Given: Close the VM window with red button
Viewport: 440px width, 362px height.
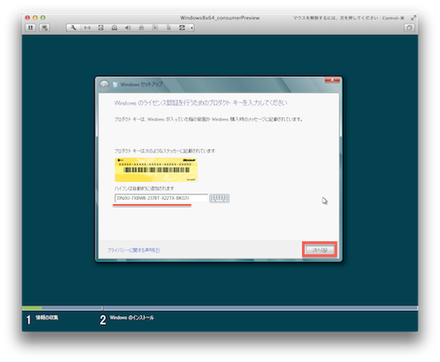Looking at the screenshot, I should (28, 17).
